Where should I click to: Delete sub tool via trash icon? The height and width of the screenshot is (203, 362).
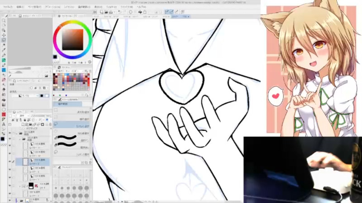click(90, 162)
